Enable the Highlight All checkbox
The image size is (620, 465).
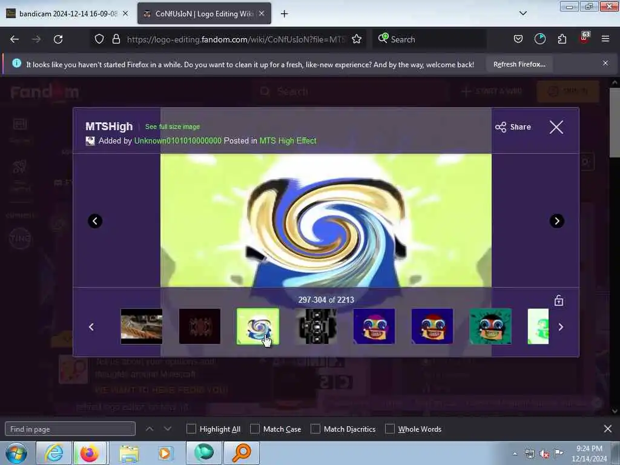(x=191, y=429)
